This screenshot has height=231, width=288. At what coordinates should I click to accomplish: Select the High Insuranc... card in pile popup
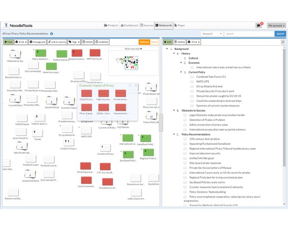104,93
